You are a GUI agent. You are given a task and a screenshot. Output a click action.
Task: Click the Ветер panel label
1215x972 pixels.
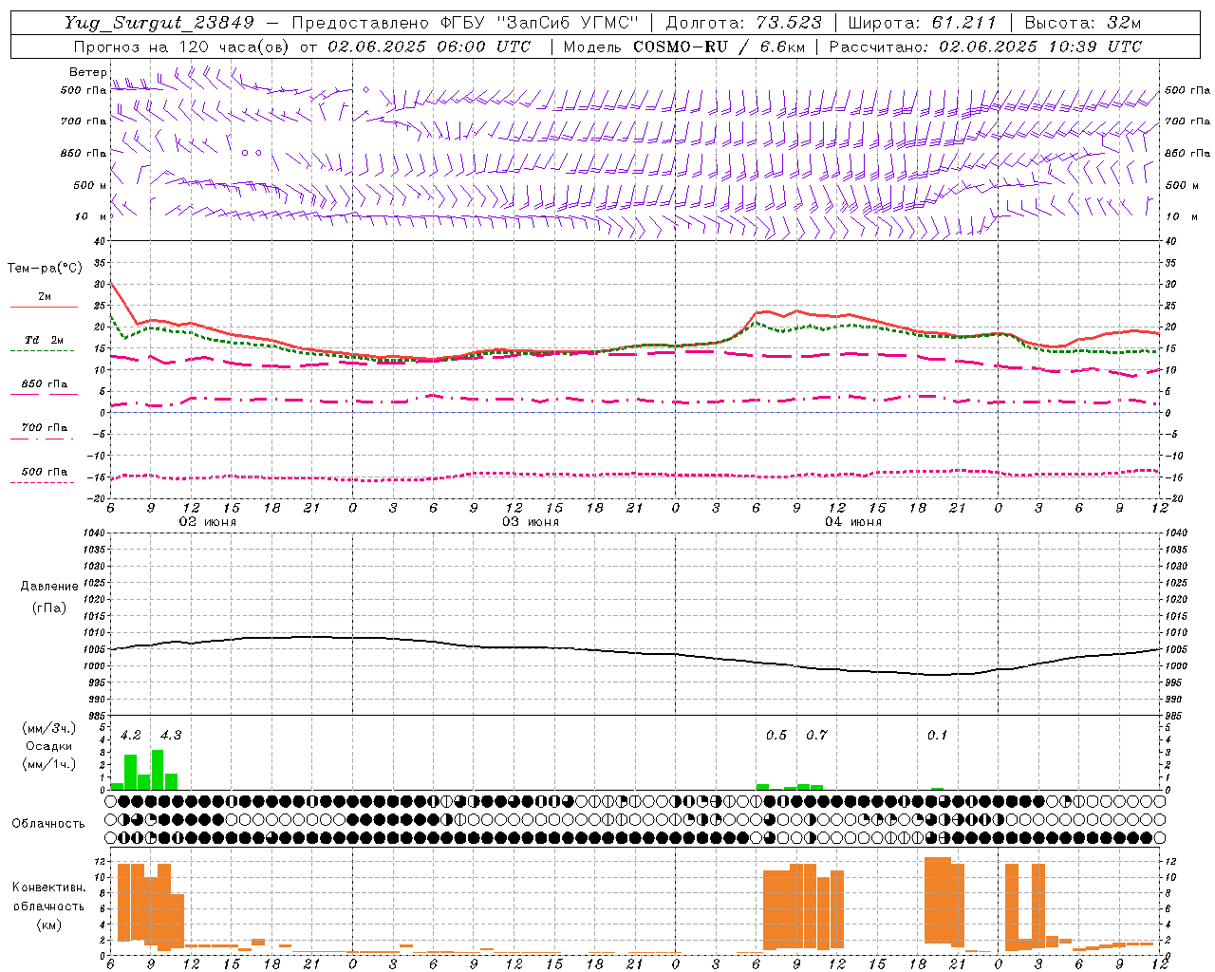(x=87, y=72)
